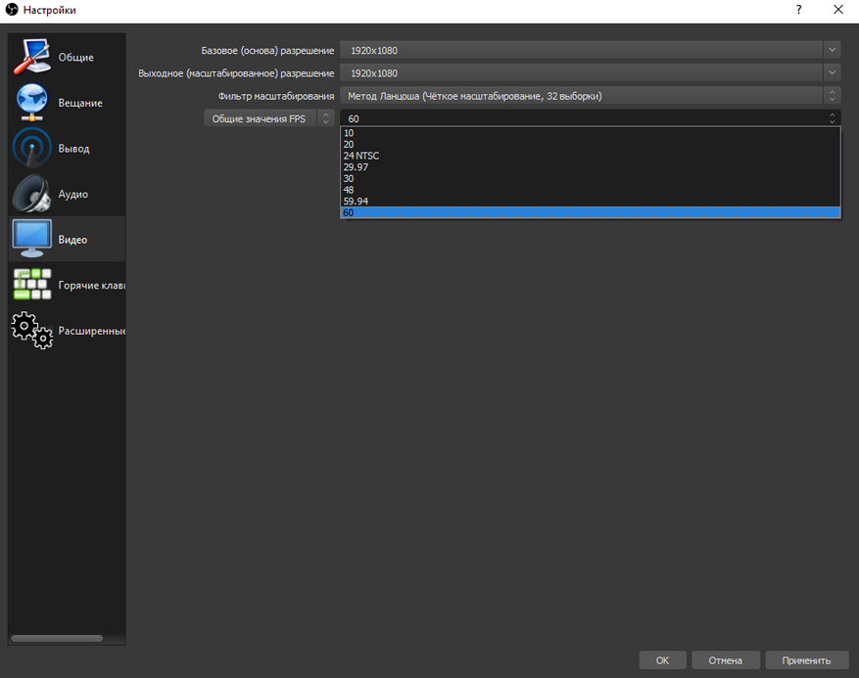The height and width of the screenshot is (678, 859).
Task: Select 30 in the FPS list
Action: click(x=590, y=178)
